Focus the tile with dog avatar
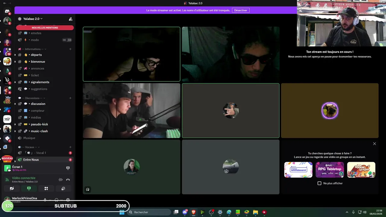386x217 pixels. pos(330,111)
